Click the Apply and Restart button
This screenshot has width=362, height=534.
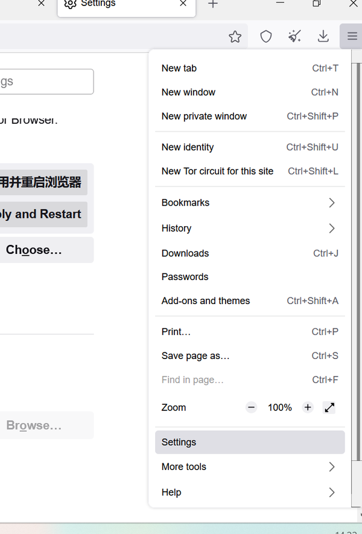42,214
